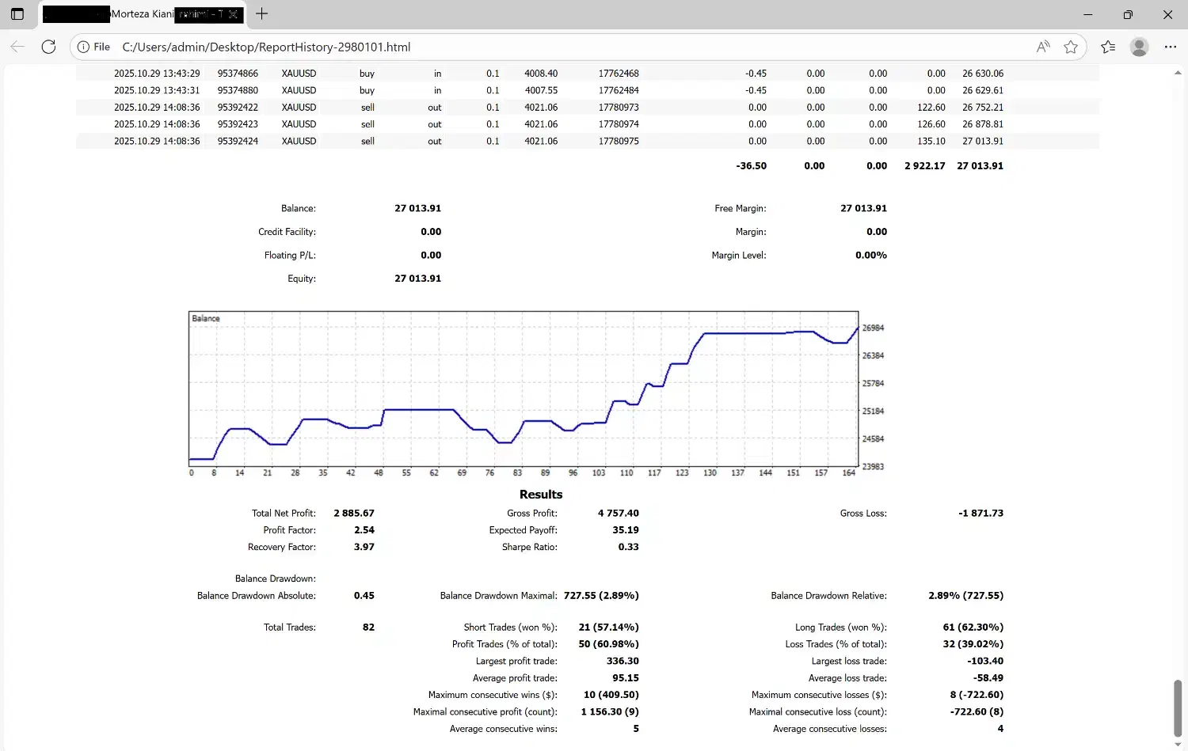
Task: Activate the Read aloud icon
Action: pos(1043,47)
